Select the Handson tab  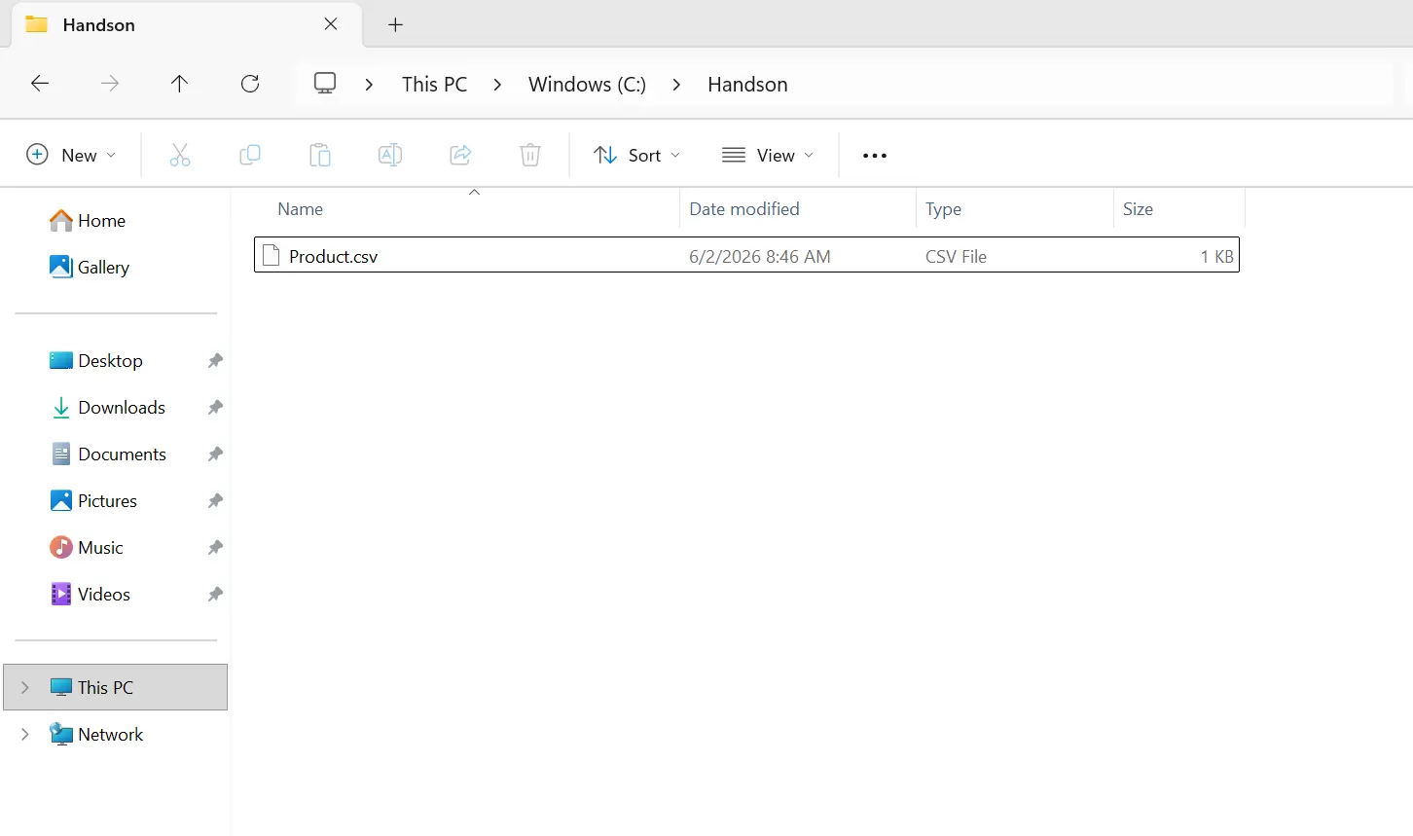(x=186, y=24)
